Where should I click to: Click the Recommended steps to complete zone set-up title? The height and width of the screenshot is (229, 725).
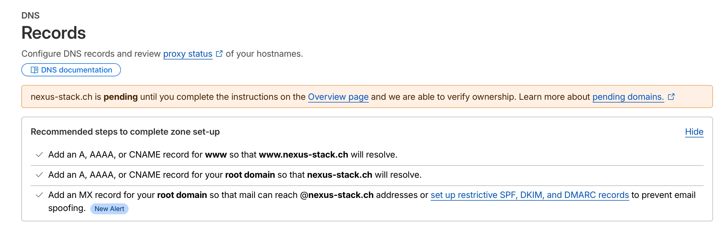[x=125, y=132]
